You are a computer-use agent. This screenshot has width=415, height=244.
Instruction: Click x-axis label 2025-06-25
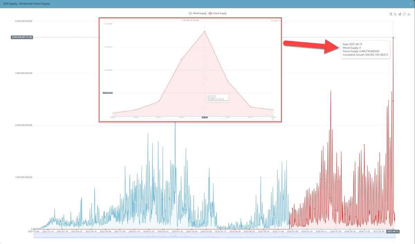pos(249,232)
